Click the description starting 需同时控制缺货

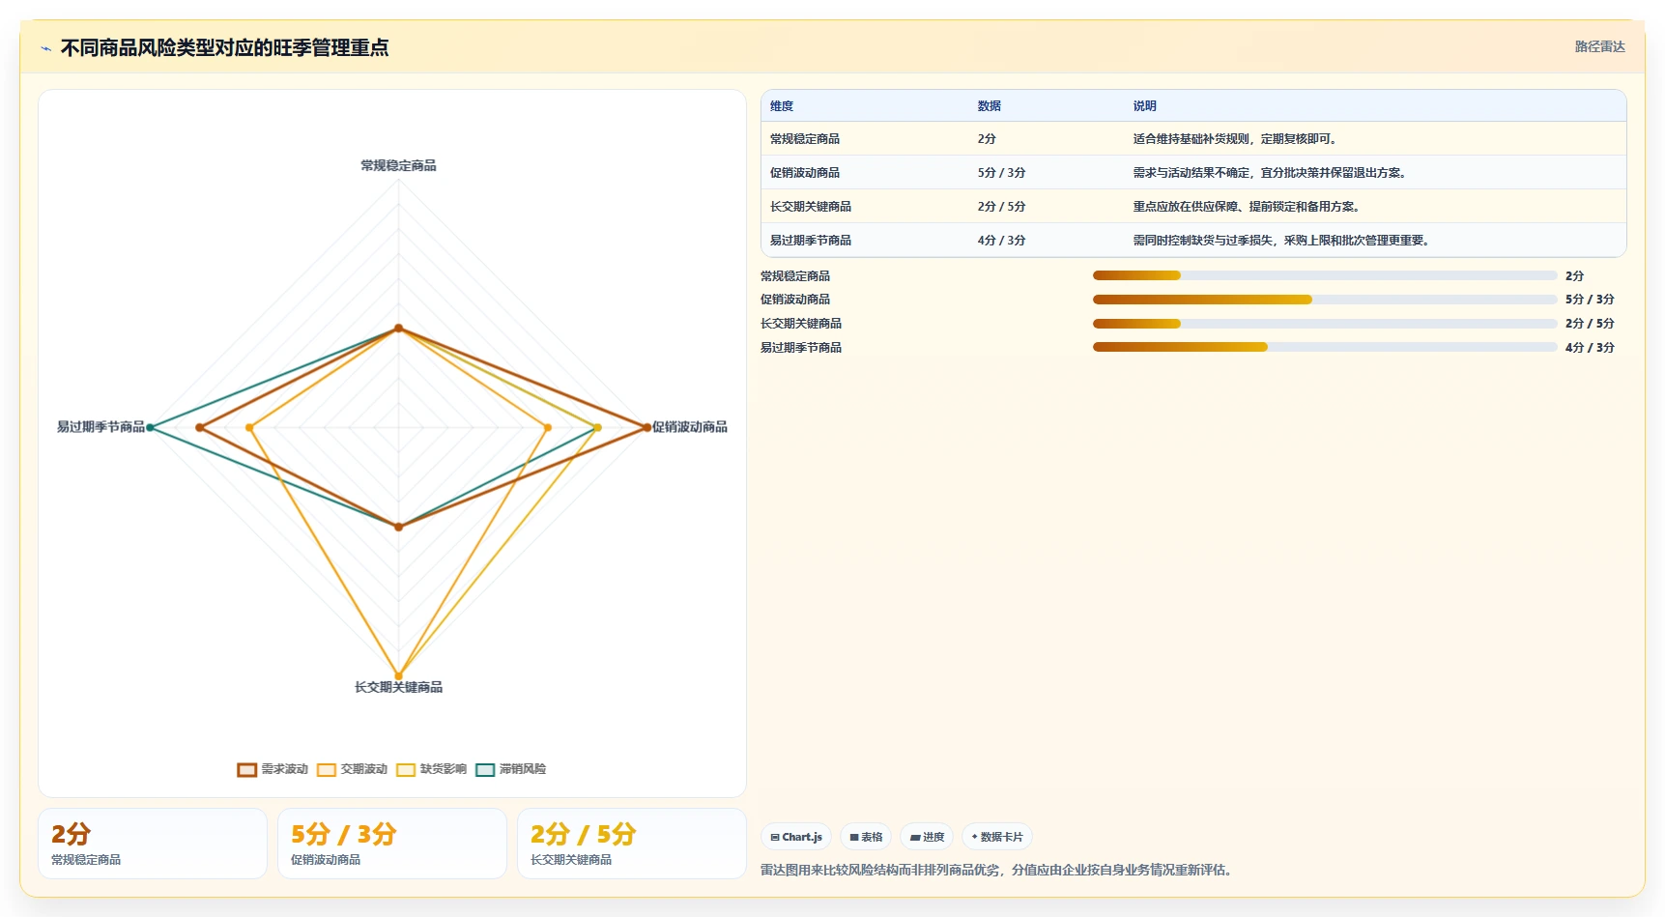click(x=1281, y=241)
